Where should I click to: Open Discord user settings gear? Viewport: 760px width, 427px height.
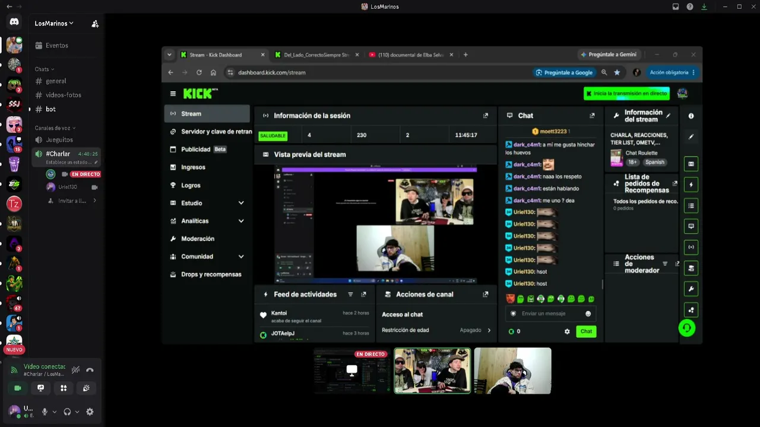tap(90, 412)
